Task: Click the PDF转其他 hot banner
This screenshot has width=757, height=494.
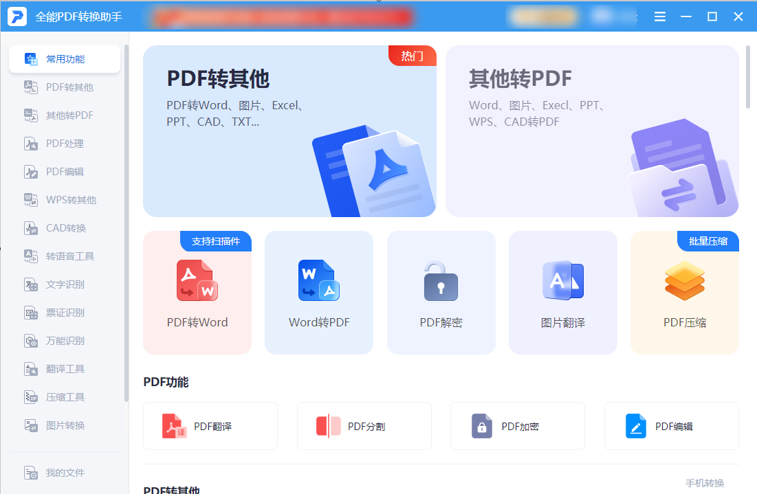Action: pos(289,131)
